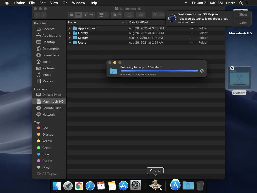The height and width of the screenshot is (193, 257).
Task: Cancel the copy to Desktop operation
Action: [x=202, y=71]
